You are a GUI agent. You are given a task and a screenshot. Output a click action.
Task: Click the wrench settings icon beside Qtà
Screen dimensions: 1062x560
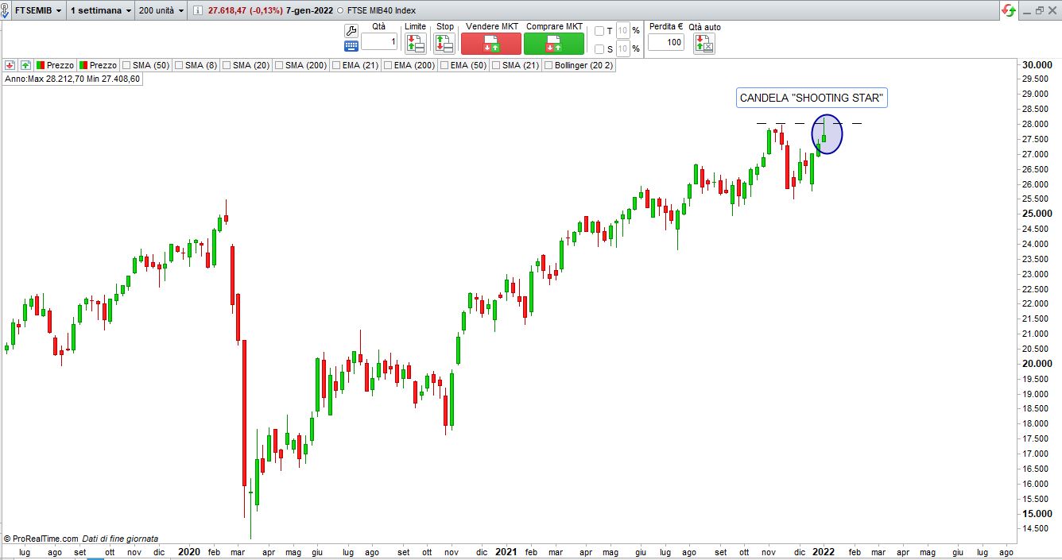click(x=351, y=30)
